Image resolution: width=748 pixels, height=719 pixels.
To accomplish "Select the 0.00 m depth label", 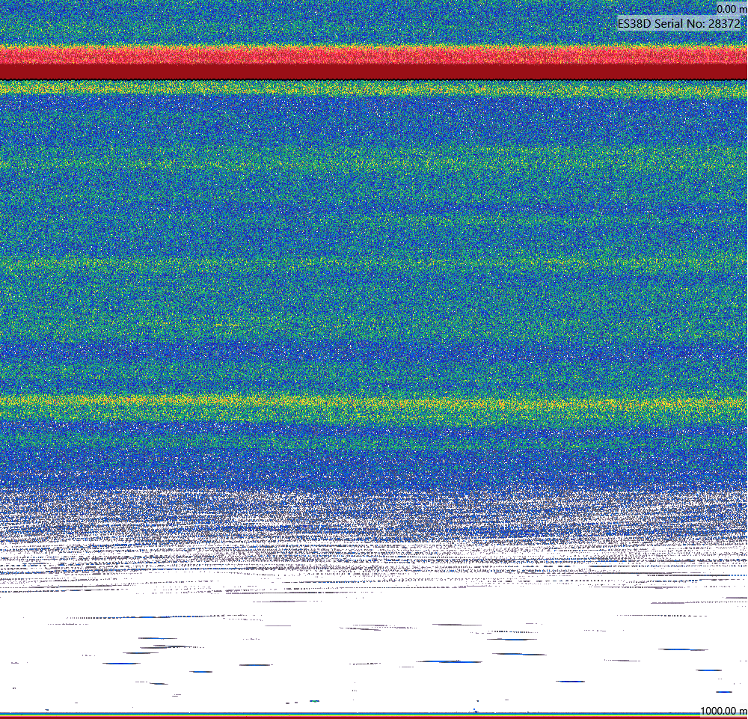I will (x=732, y=8).
